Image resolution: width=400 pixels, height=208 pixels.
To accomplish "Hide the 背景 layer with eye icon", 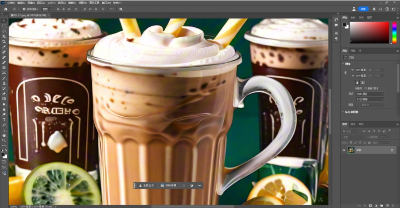I will pyautogui.click(x=344, y=150).
